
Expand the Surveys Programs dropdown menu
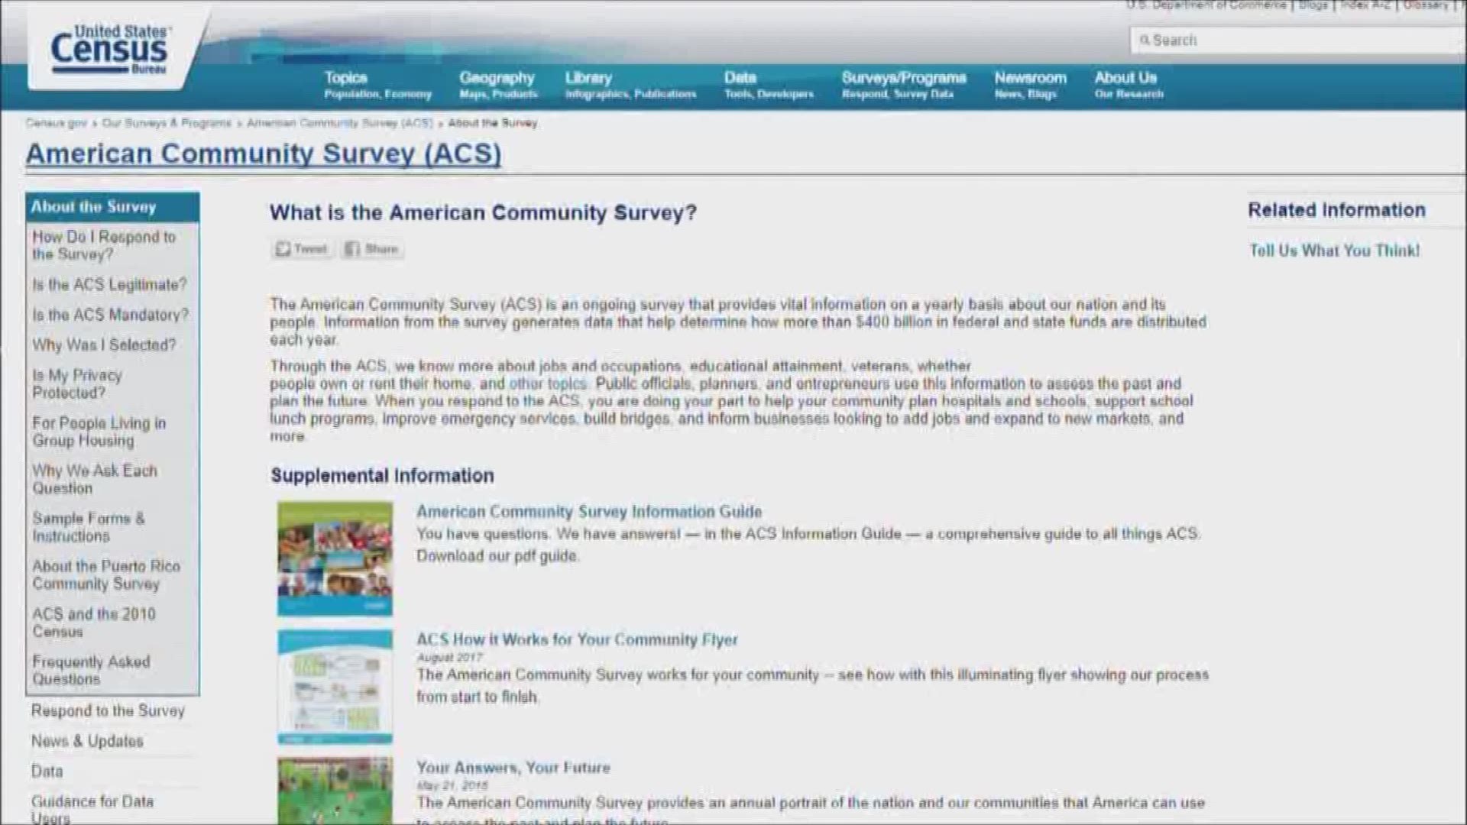(905, 83)
